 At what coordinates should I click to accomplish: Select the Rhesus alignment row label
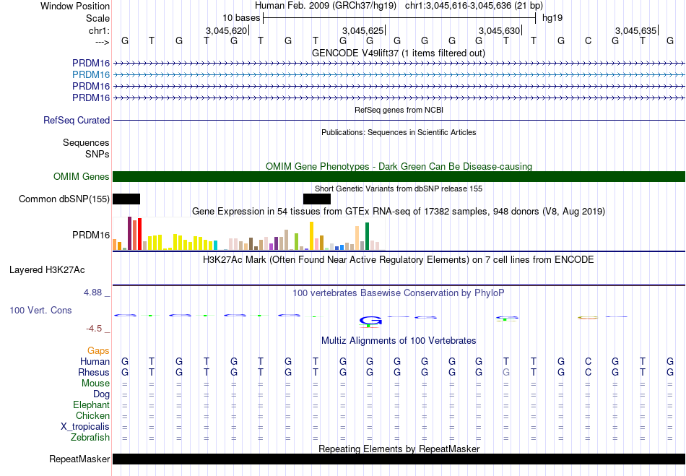click(x=94, y=372)
